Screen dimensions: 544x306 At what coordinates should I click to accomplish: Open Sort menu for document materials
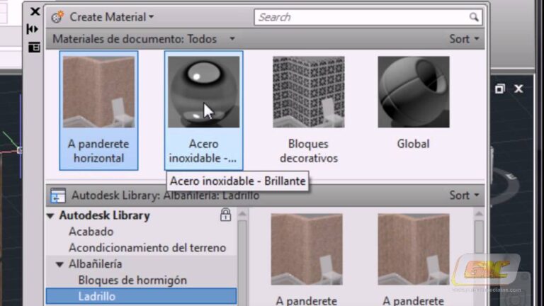pyautogui.click(x=464, y=39)
